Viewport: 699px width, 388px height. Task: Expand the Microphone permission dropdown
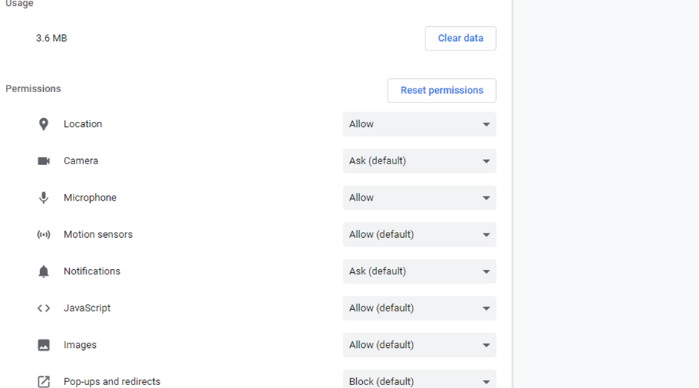(419, 198)
